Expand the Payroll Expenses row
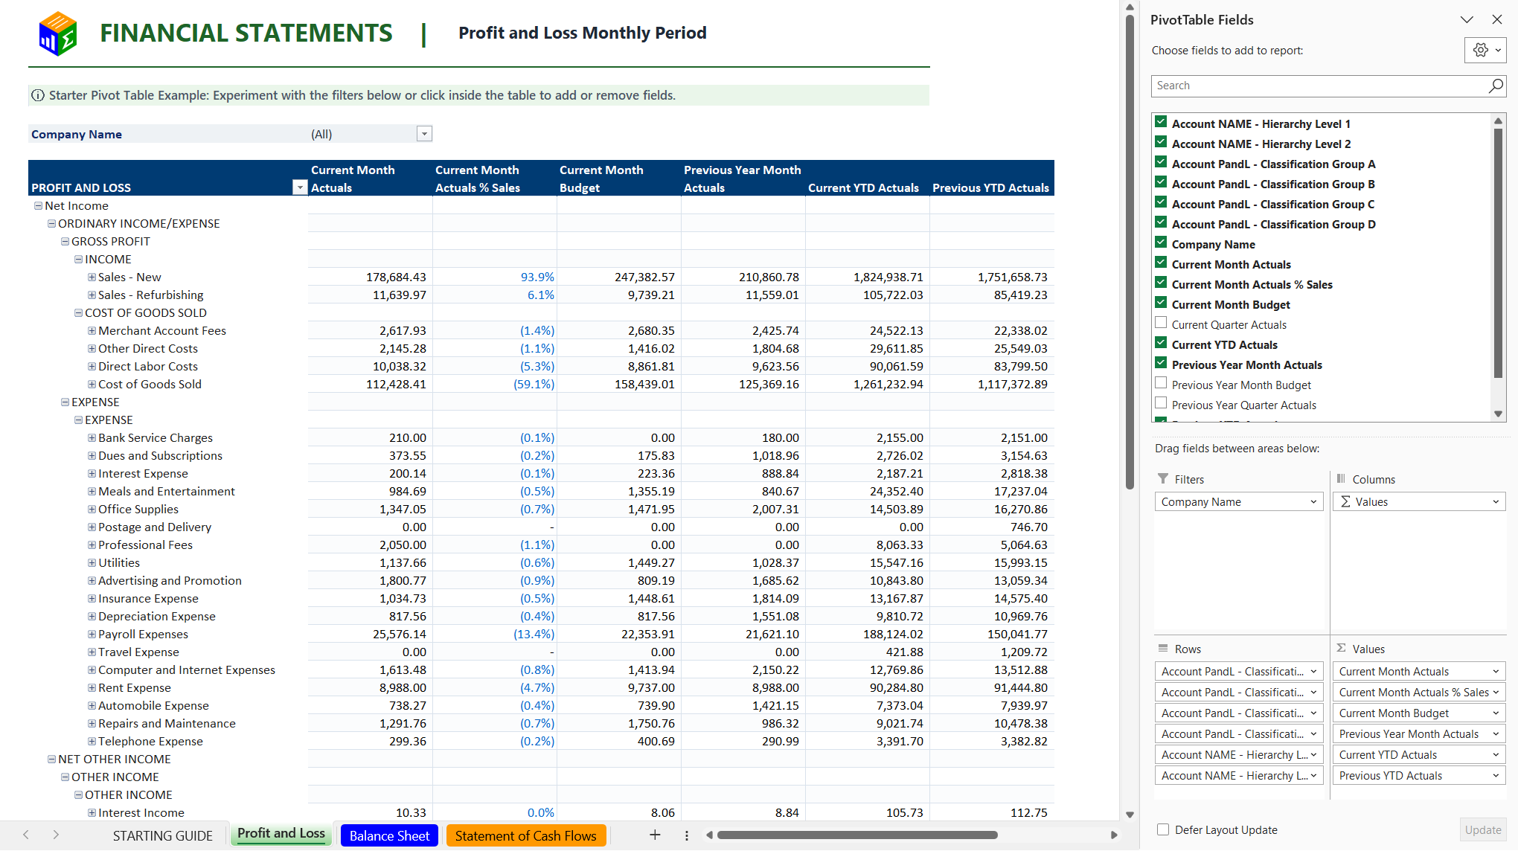 click(92, 635)
